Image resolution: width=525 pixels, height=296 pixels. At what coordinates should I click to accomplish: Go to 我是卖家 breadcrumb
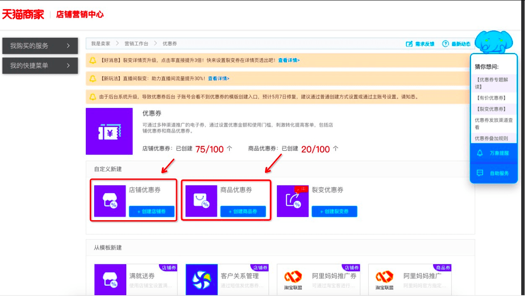(101, 44)
